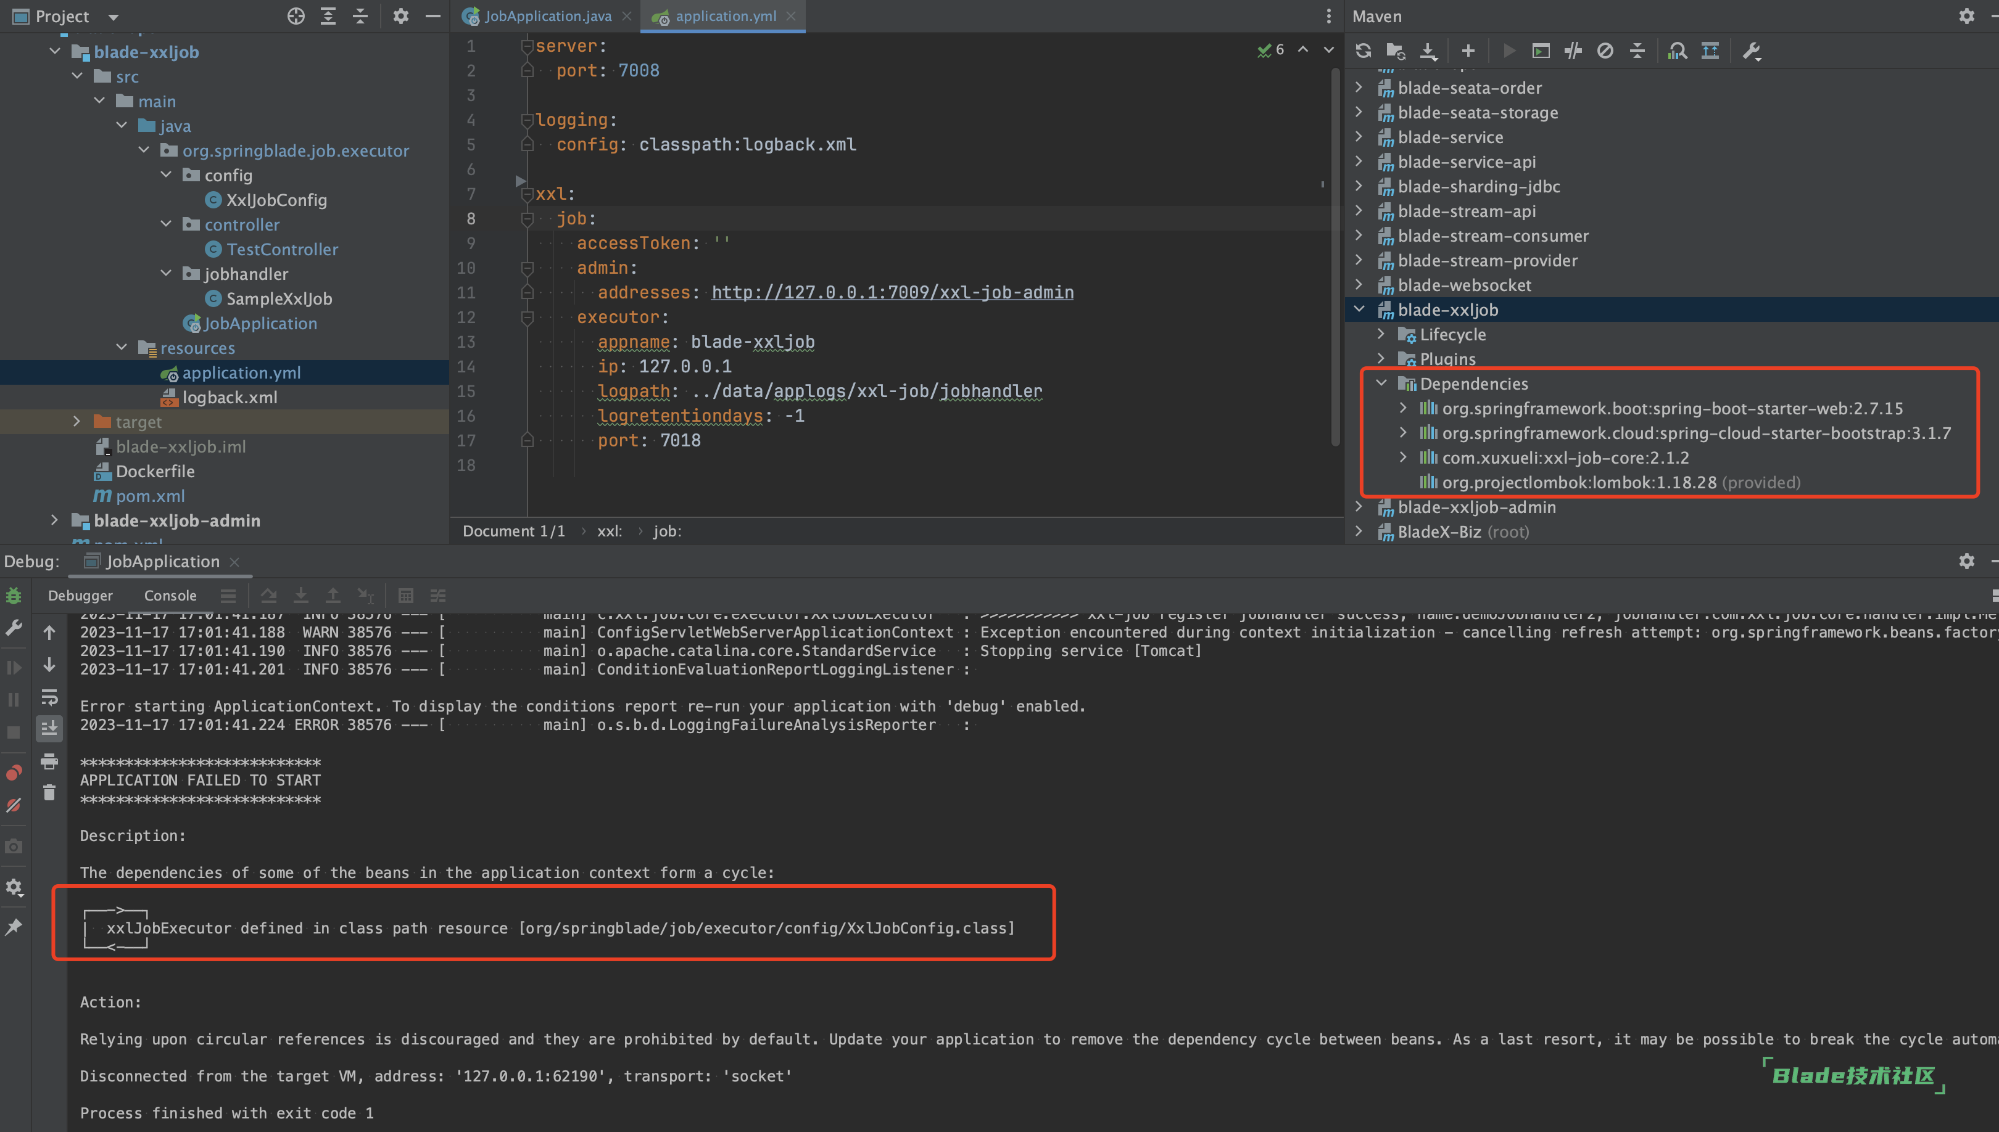
Task: Expand blade-xxljob-admin in Project tree
Action: [54, 520]
